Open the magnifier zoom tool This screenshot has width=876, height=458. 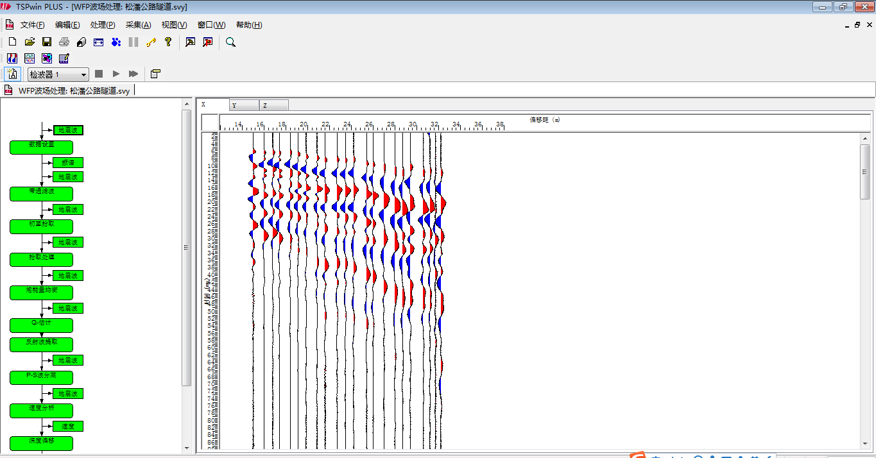231,42
